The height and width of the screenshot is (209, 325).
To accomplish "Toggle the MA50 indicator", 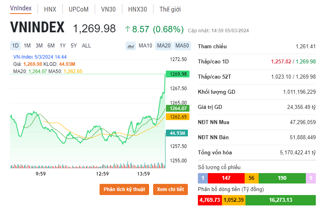I will click(182, 46).
